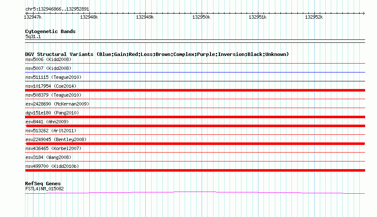The height and width of the screenshot is (217, 377).
Task: Click the thin red line for esv3184
Action: pyautogui.click(x=195, y=161)
